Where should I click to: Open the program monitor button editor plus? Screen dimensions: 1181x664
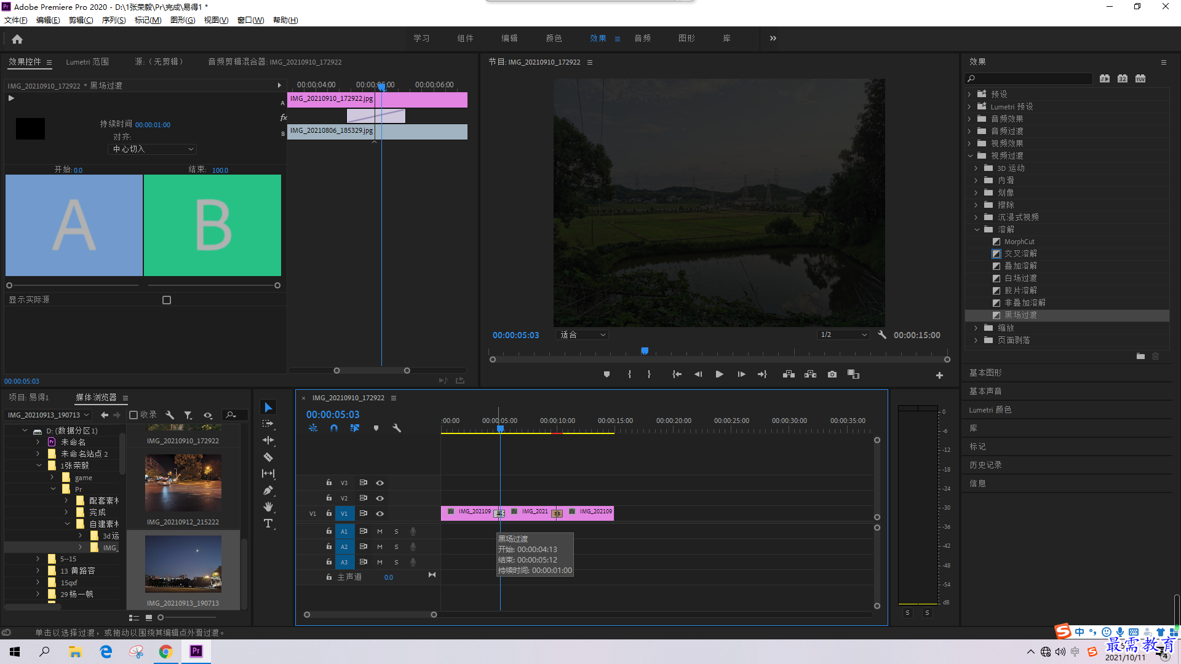(x=939, y=375)
